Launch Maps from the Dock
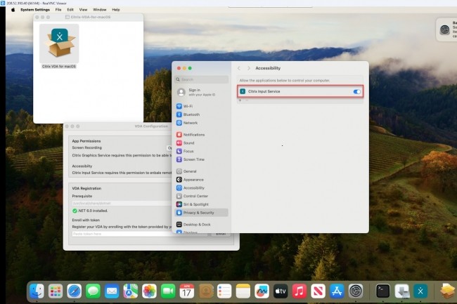457x304 pixels. 131,291
